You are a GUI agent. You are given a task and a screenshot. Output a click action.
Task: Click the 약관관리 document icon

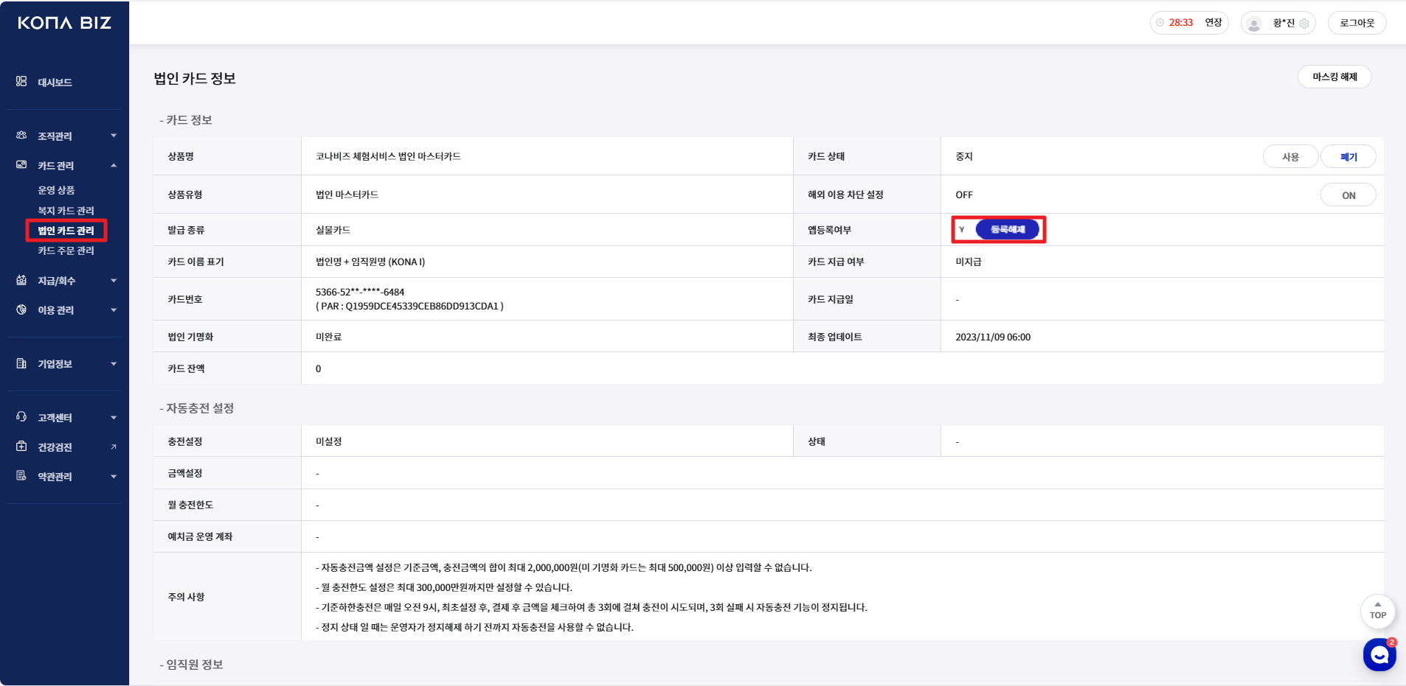pyautogui.click(x=21, y=476)
